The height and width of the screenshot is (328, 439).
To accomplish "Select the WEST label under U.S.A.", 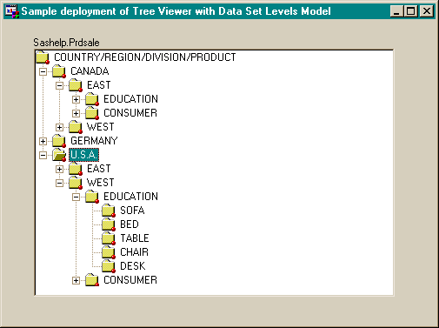I will coord(101,183).
